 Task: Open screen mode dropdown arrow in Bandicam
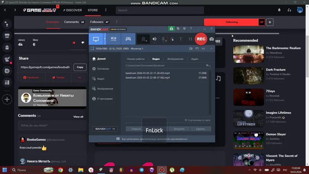click(x=105, y=39)
